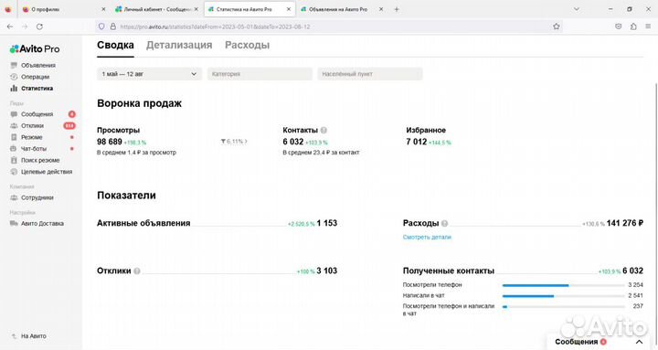
Task: Switch to the Детализация tab
Action: (x=179, y=45)
